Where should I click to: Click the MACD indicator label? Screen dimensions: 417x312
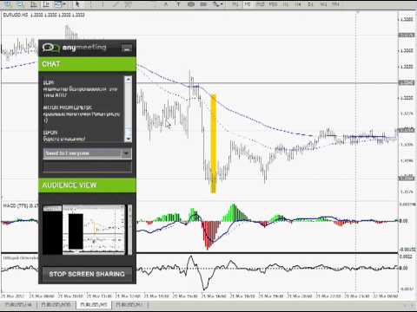tap(20, 205)
